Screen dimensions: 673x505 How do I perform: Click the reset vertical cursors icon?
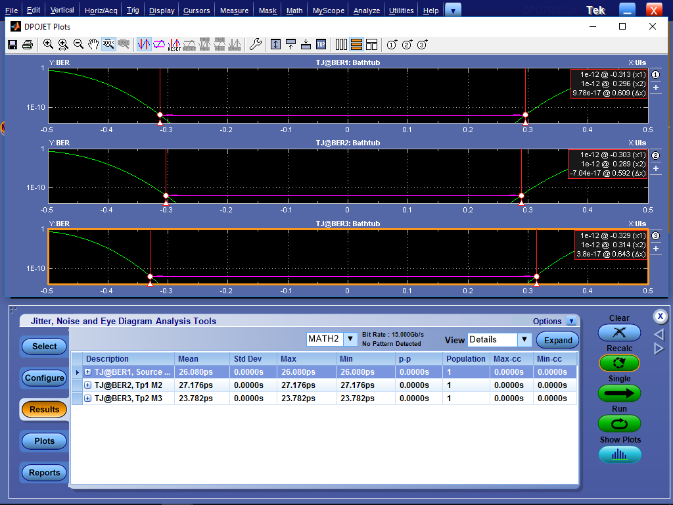[x=174, y=44]
